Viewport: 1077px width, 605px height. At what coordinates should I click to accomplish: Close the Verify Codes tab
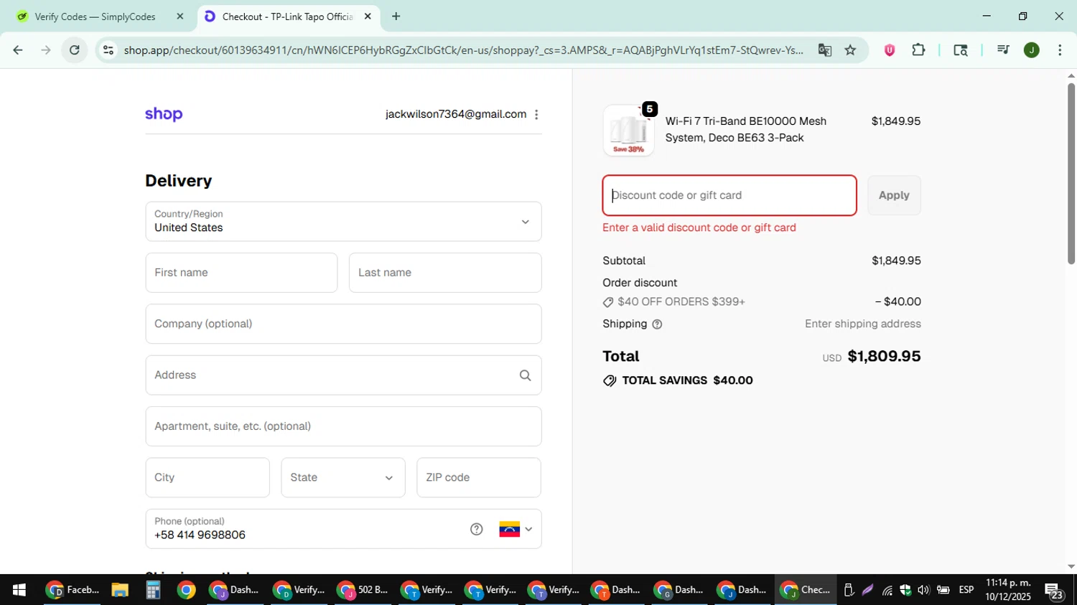(180, 17)
